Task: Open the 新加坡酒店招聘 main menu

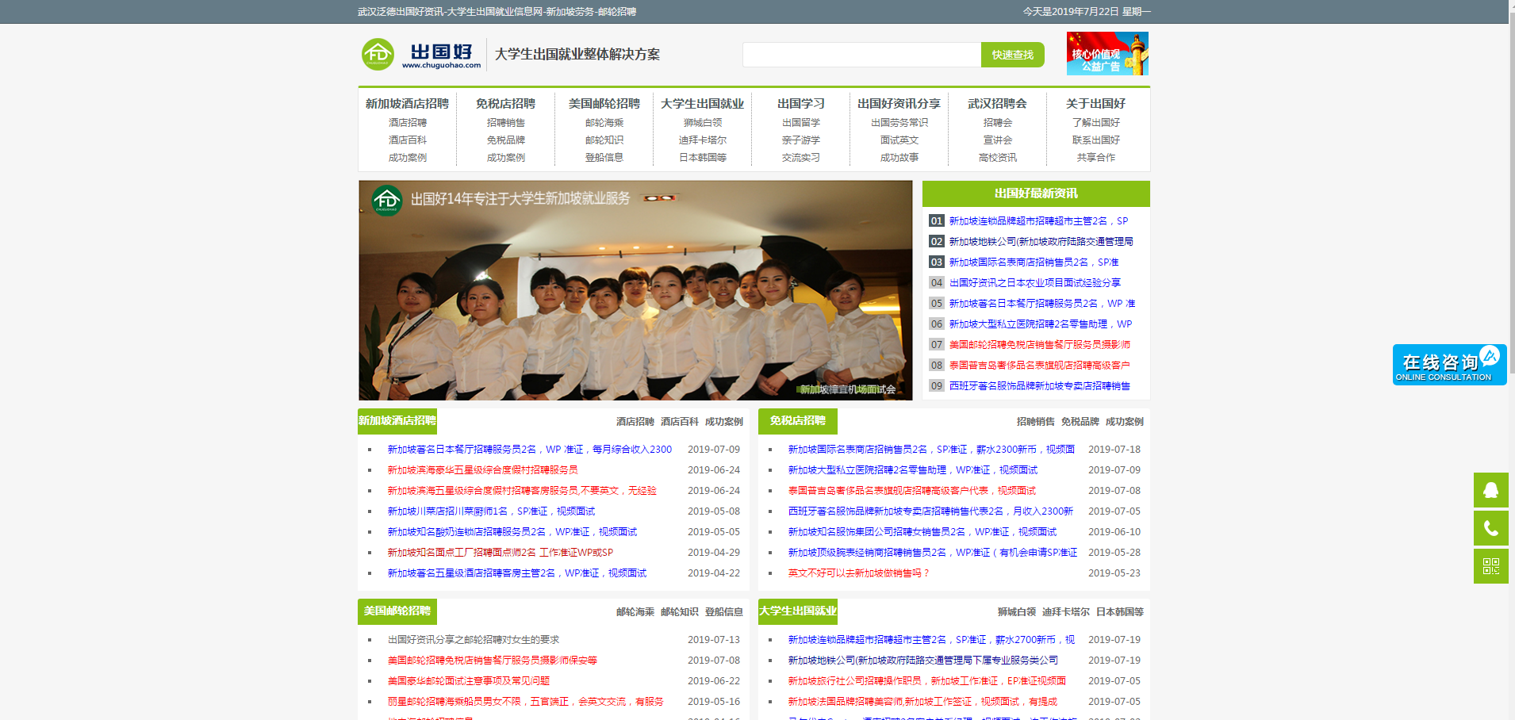Action: click(x=407, y=104)
